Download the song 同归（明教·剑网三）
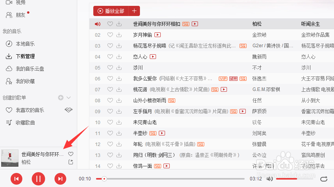This screenshot has width=334, height=187. (x=119, y=155)
